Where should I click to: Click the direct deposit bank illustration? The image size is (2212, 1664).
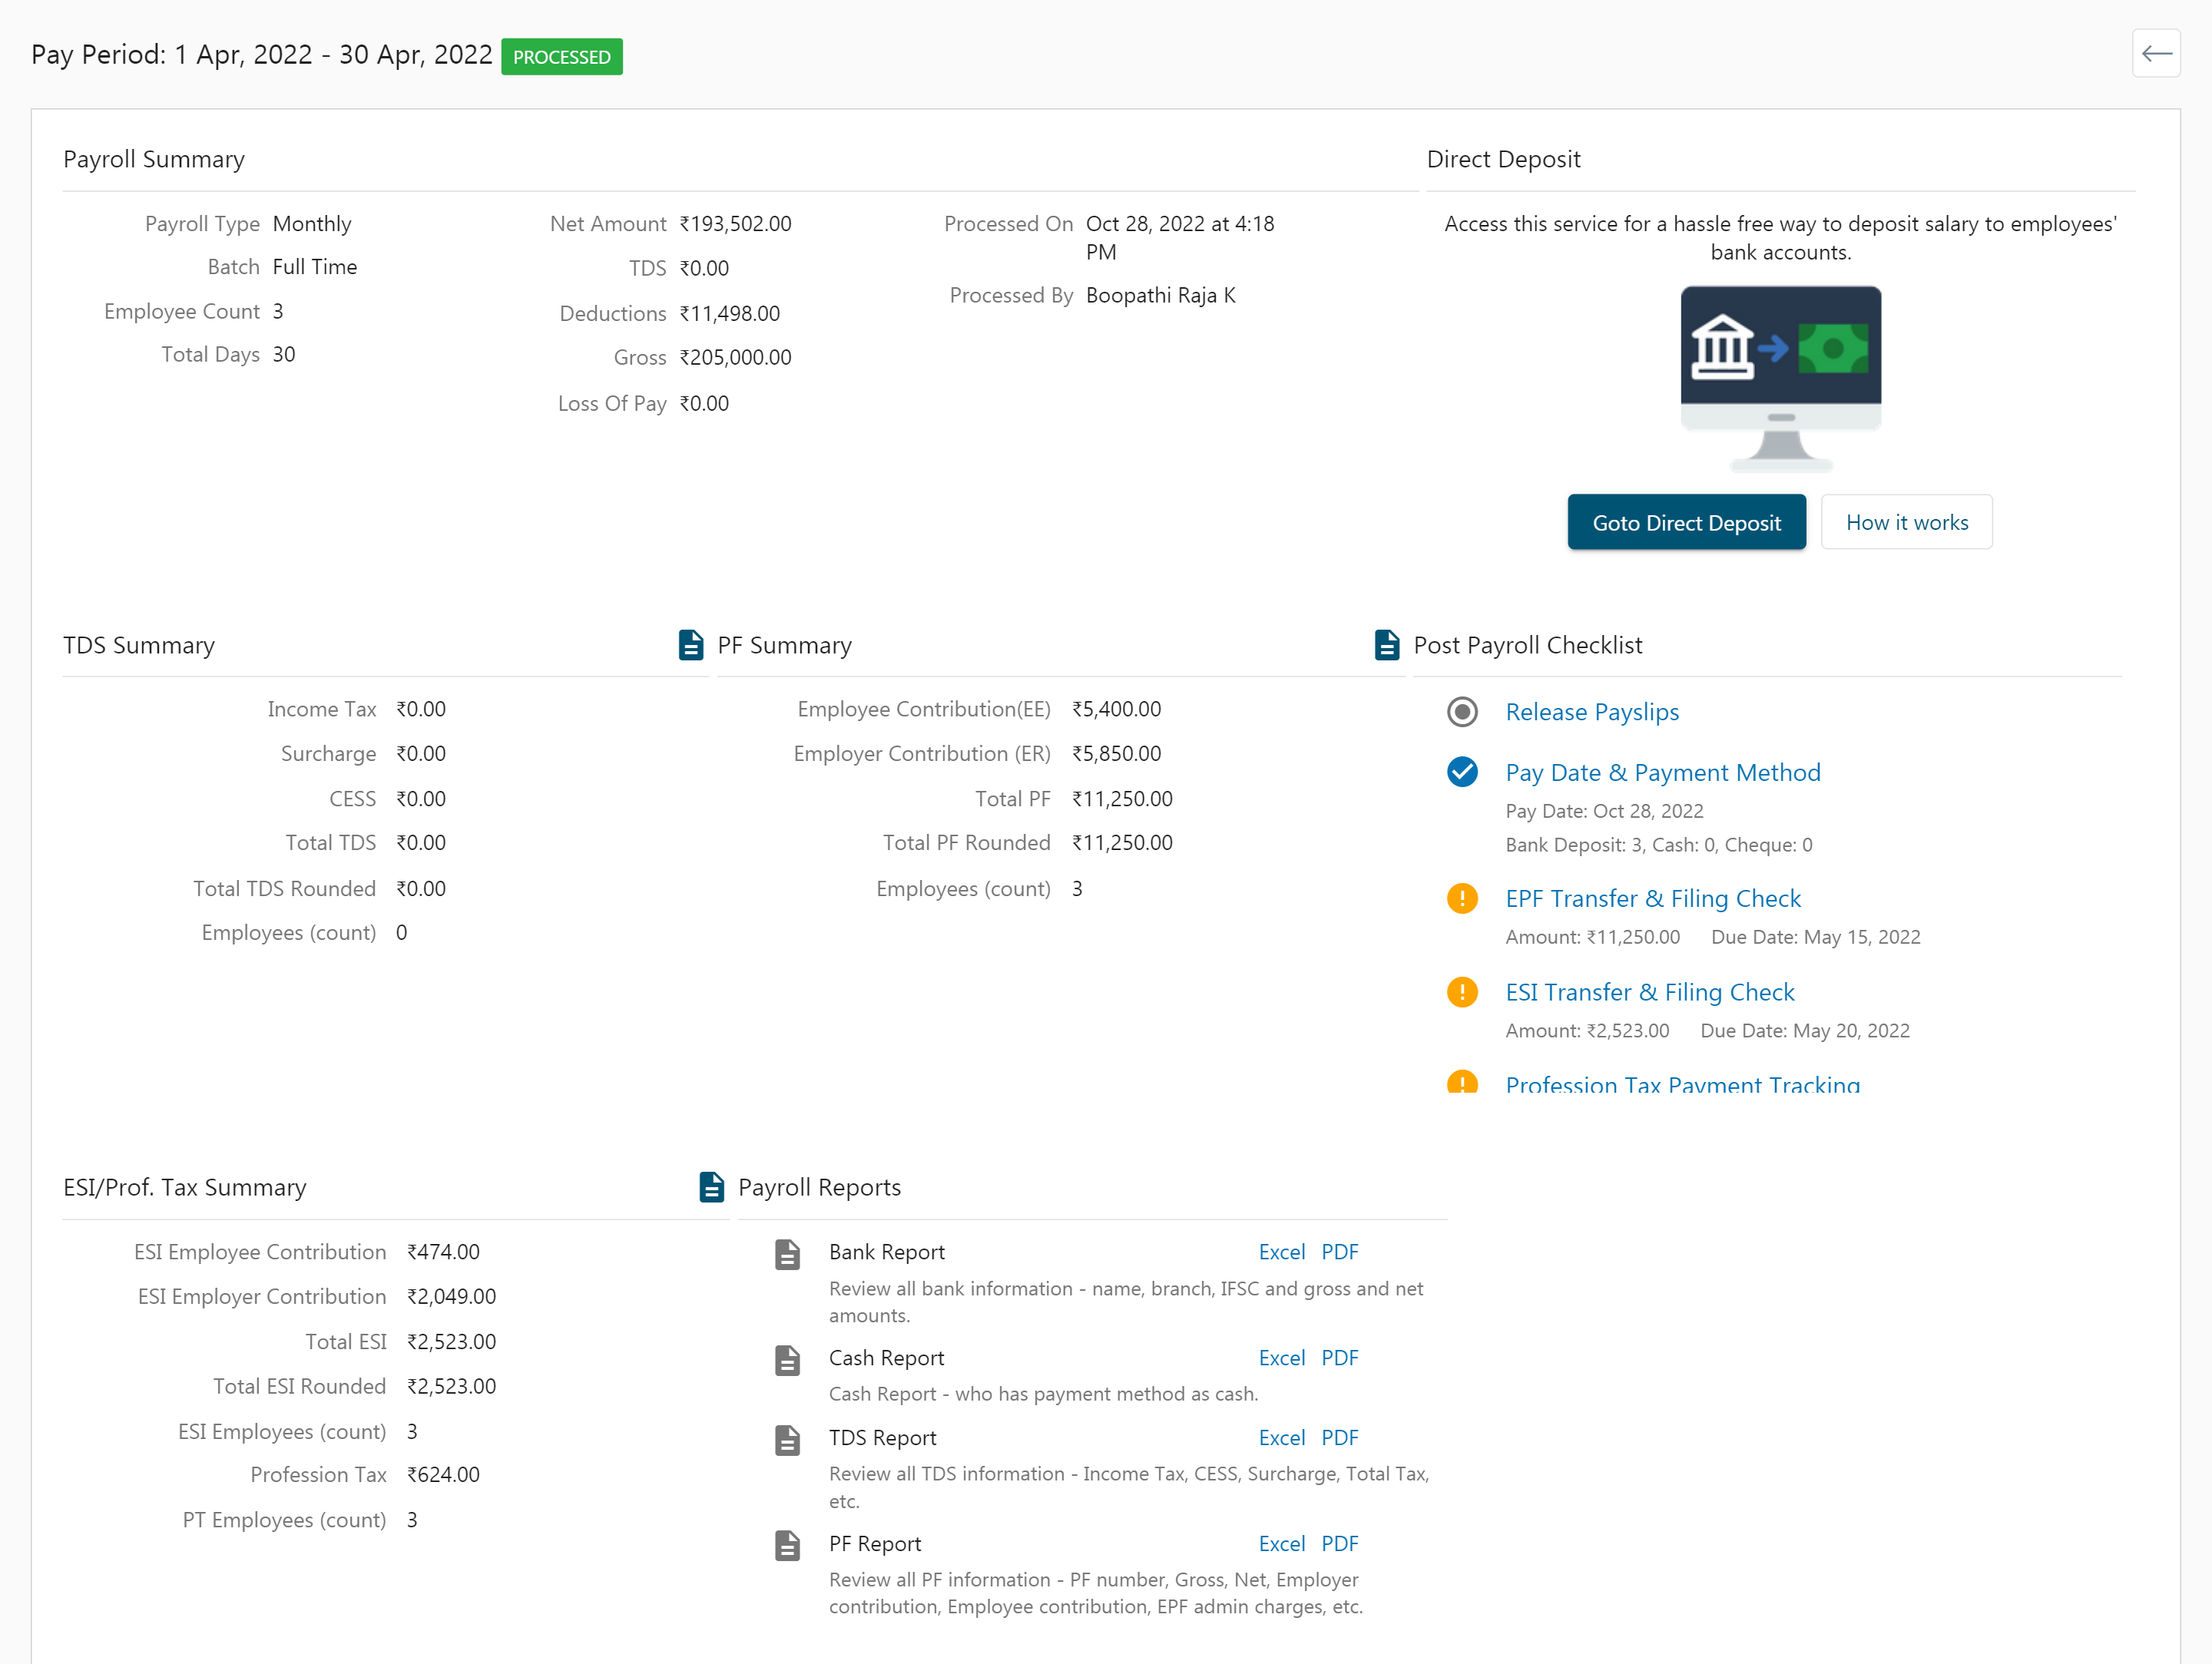[x=1780, y=379]
